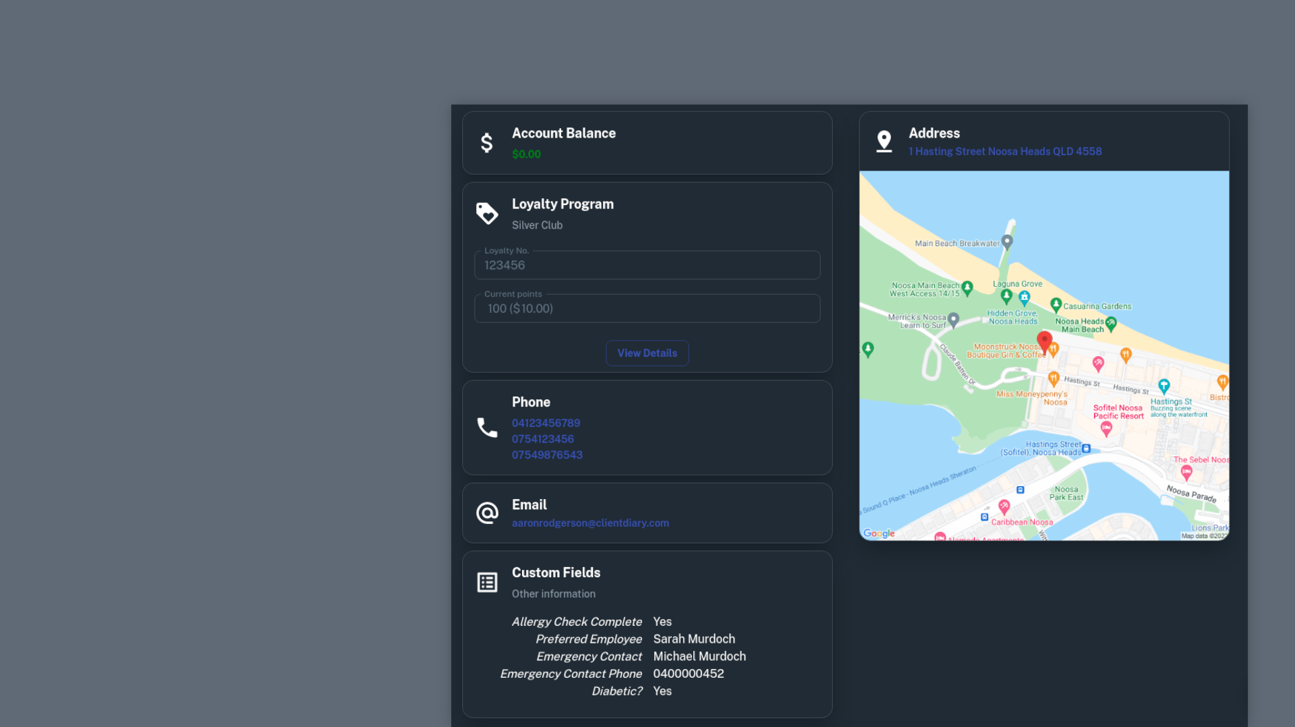Select the Moonstruck Noosa restaurant marker

coord(1054,349)
